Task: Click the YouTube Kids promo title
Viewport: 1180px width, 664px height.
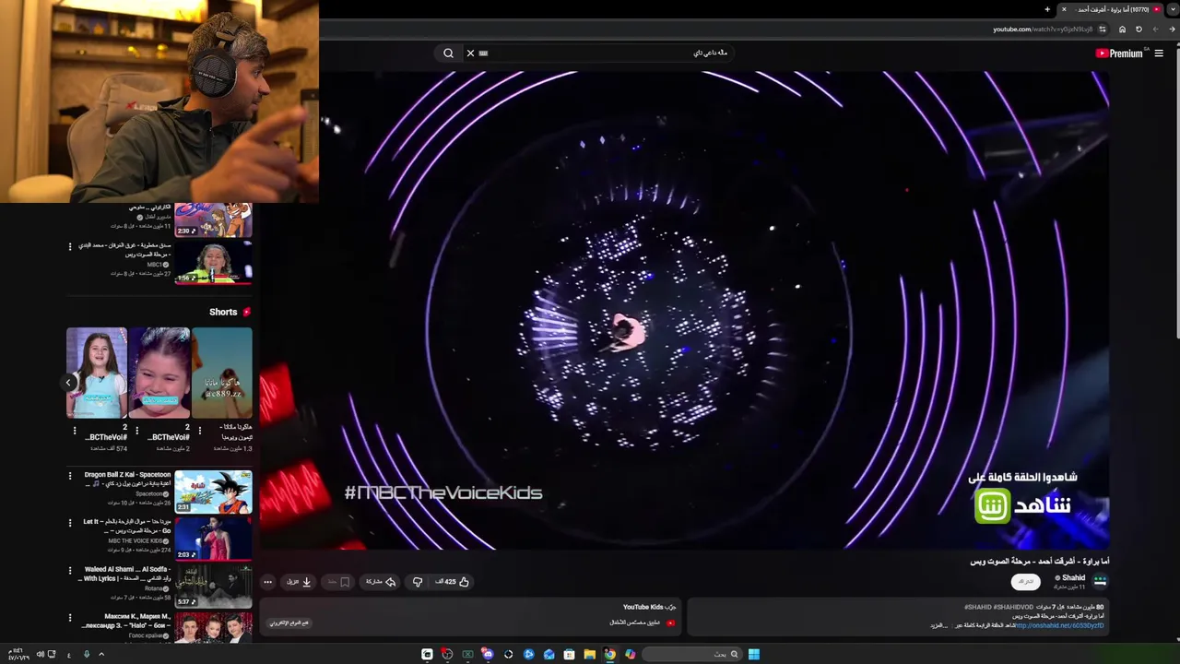Action: [649, 607]
